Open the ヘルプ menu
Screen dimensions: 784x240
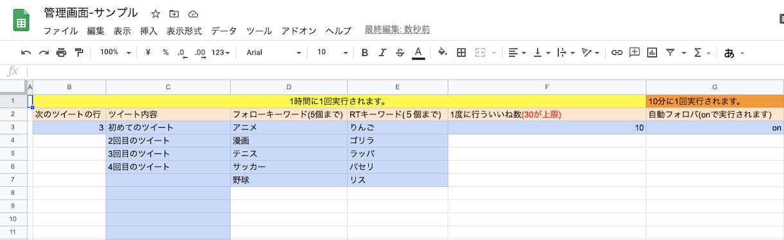(339, 30)
